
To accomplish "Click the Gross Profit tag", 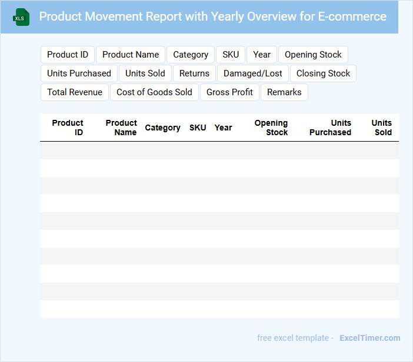I will point(229,92).
